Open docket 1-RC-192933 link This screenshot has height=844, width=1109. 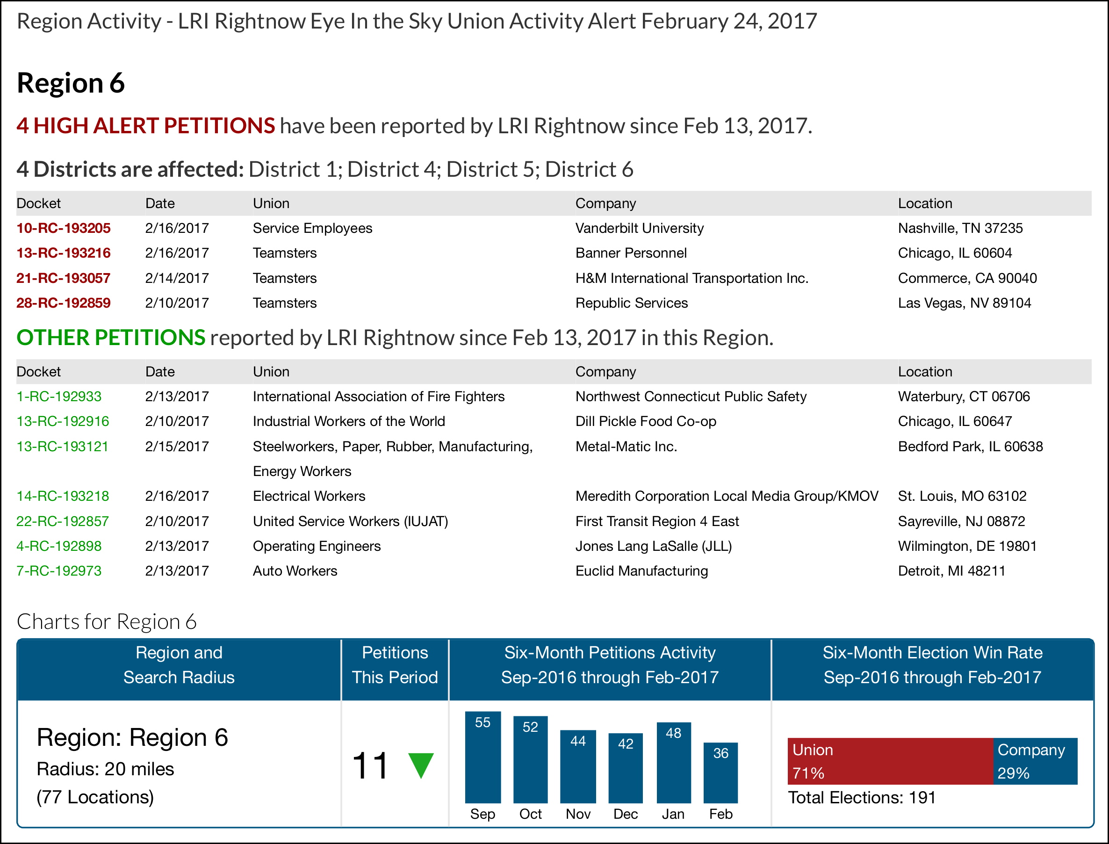[59, 397]
